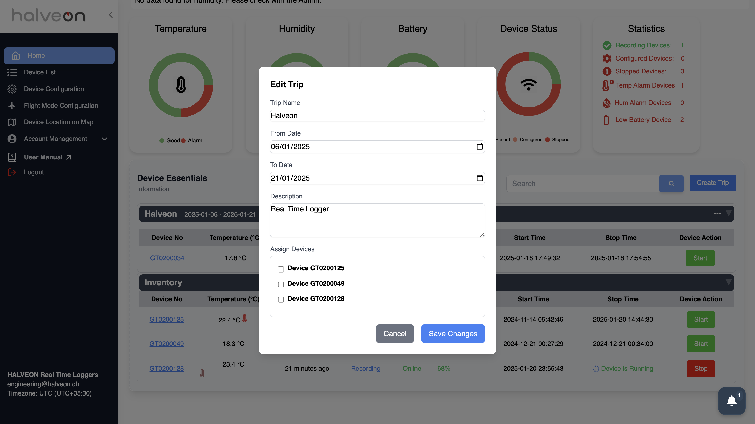Click the From Date field value
755x424 pixels.
tap(290, 147)
